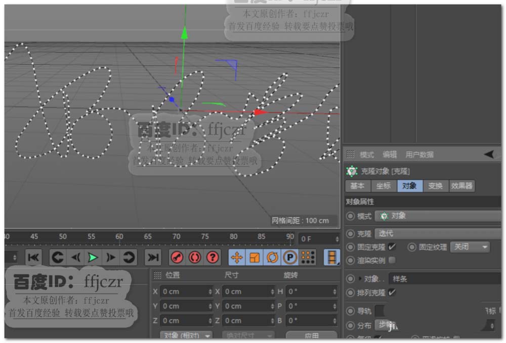Click the animation dot beside 排列克隆
The width and height of the screenshot is (506, 343).
click(x=351, y=292)
